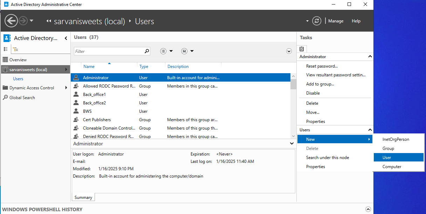Click the magnifier search icon in filter
The height and width of the screenshot is (214, 426).
147,51
